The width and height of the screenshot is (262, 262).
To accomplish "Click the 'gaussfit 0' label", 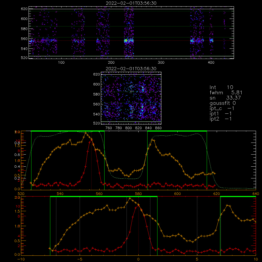I will pyautogui.click(x=222, y=103).
